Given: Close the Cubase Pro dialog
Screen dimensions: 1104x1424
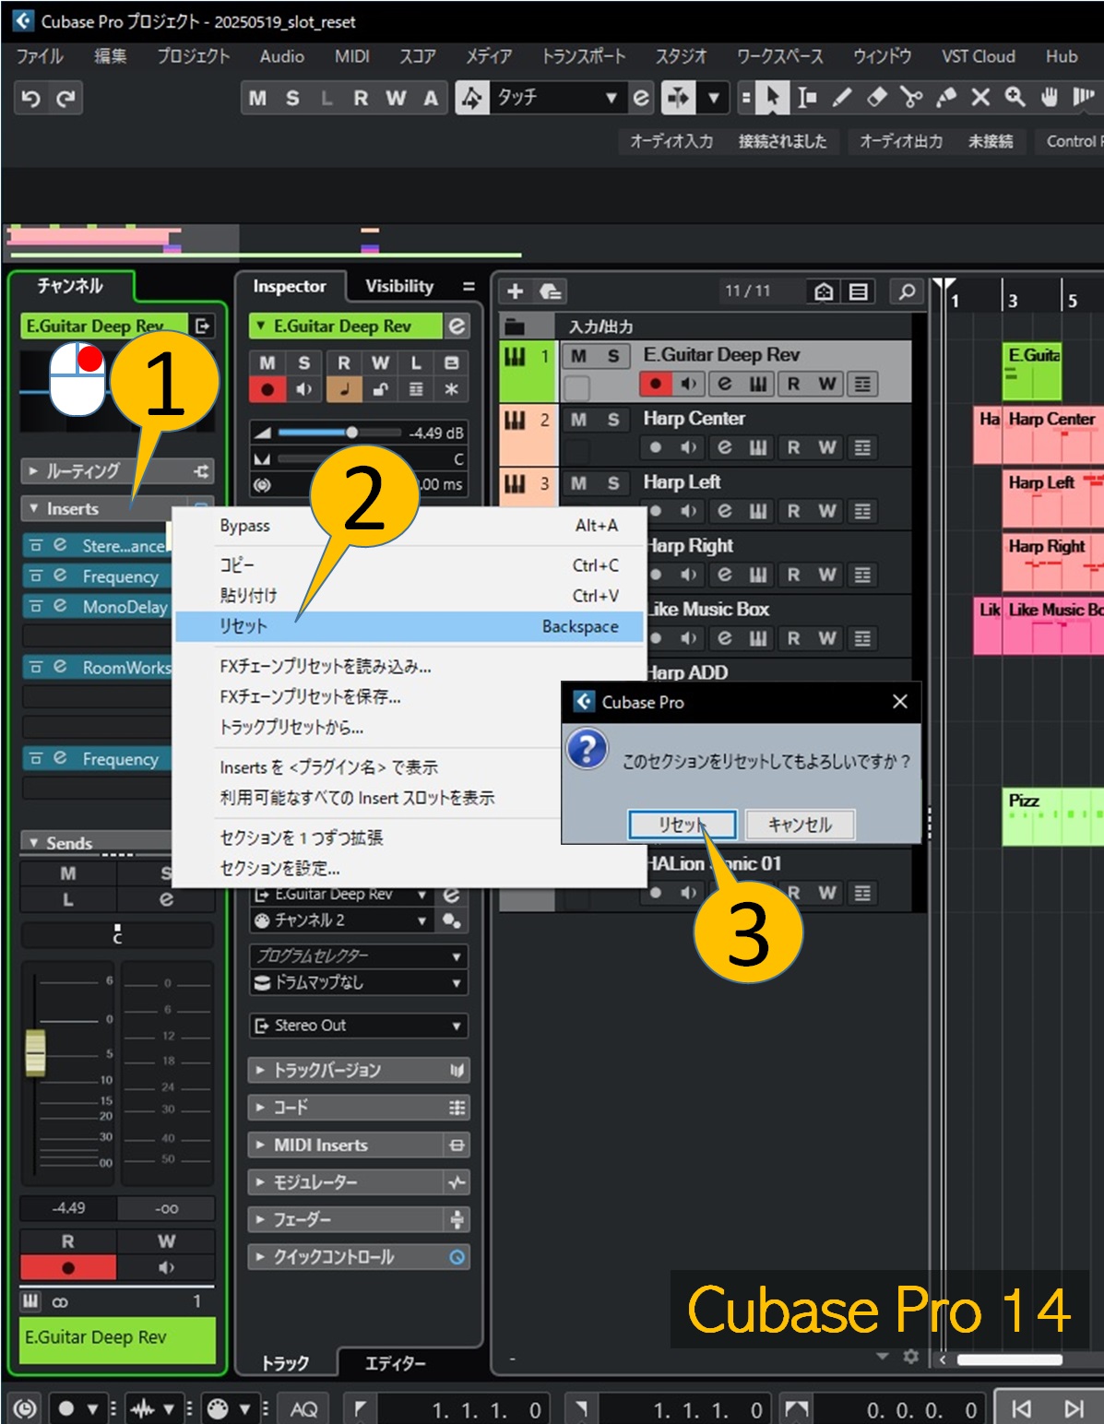Looking at the screenshot, I should click(x=900, y=702).
